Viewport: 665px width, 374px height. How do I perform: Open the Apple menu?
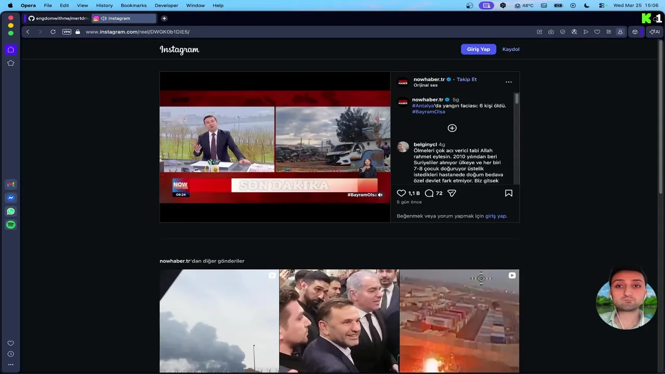click(10, 5)
